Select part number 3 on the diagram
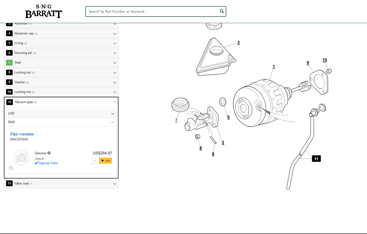This screenshot has width=367, height=234. 239,43
